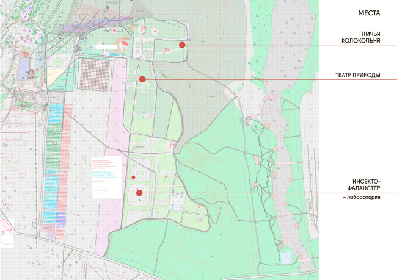Click the red number 26 label on map

click(x=166, y=49)
